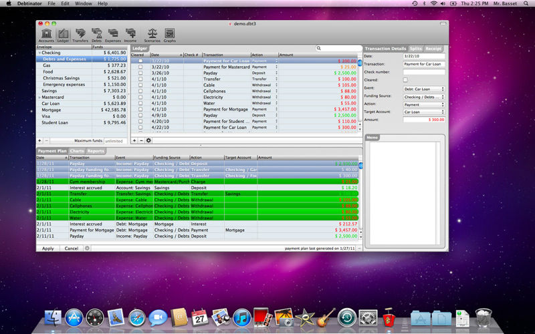Switch to the Splits tab
The width and height of the screenshot is (535, 334).
tap(415, 49)
